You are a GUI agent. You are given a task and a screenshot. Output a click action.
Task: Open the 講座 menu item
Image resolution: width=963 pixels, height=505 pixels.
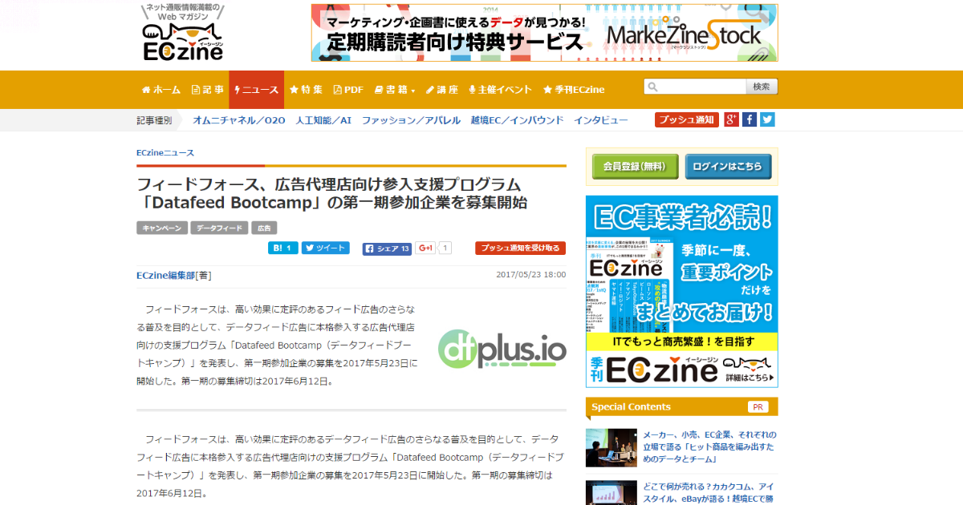coord(441,90)
